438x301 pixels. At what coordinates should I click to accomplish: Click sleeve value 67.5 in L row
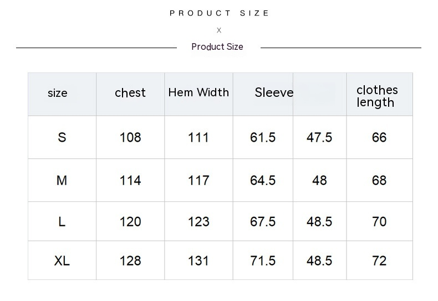tap(263, 222)
